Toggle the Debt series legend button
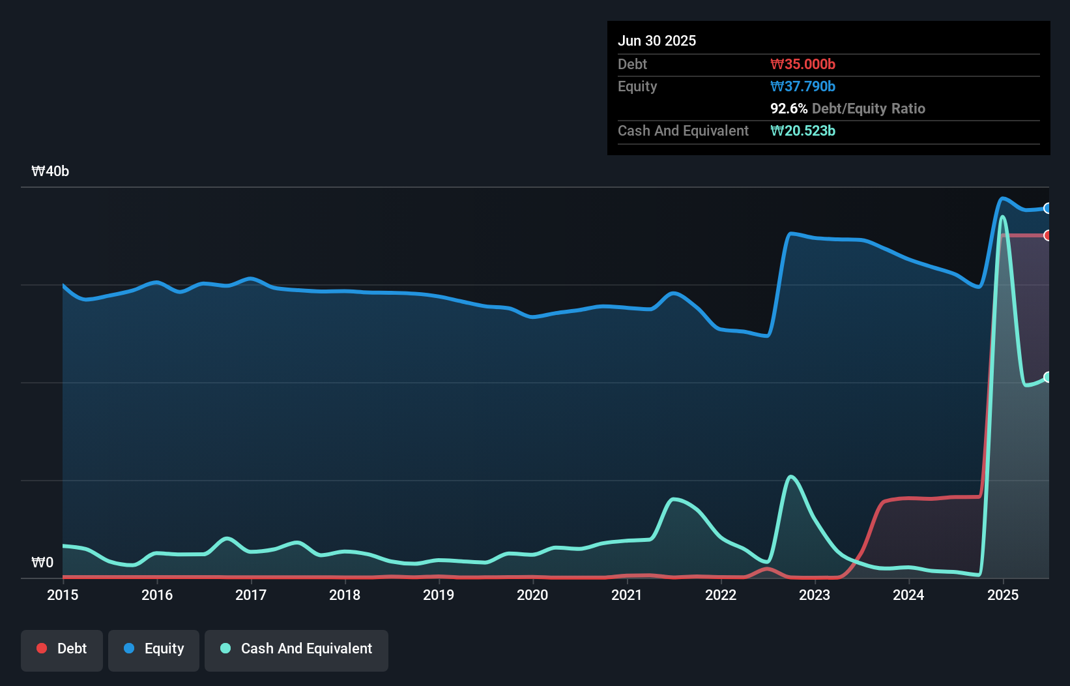This screenshot has width=1070, height=686. [x=62, y=650]
